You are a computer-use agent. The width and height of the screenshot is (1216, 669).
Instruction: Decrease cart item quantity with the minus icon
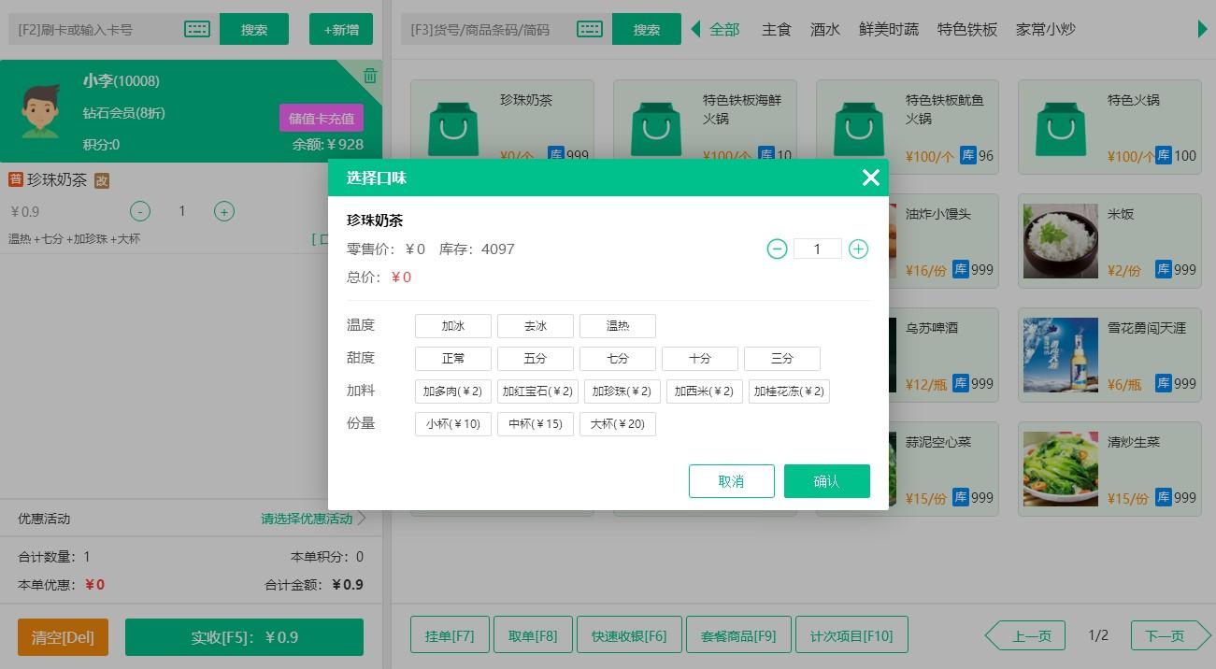(140, 211)
